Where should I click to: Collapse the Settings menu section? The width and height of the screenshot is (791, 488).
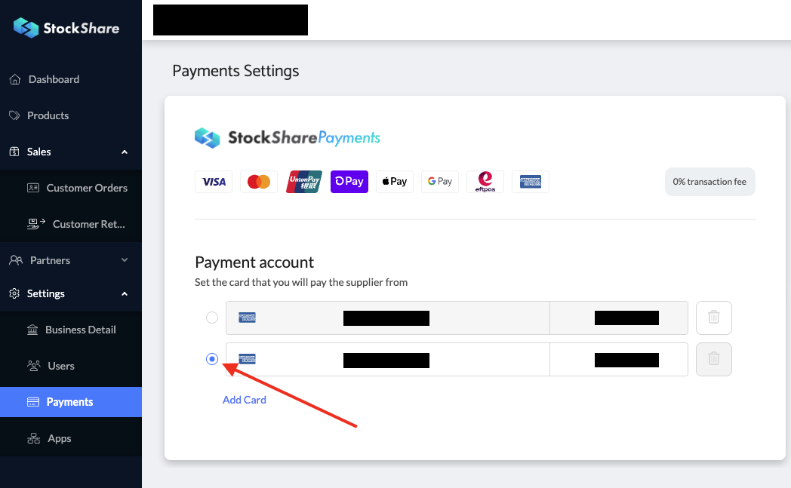pos(125,293)
